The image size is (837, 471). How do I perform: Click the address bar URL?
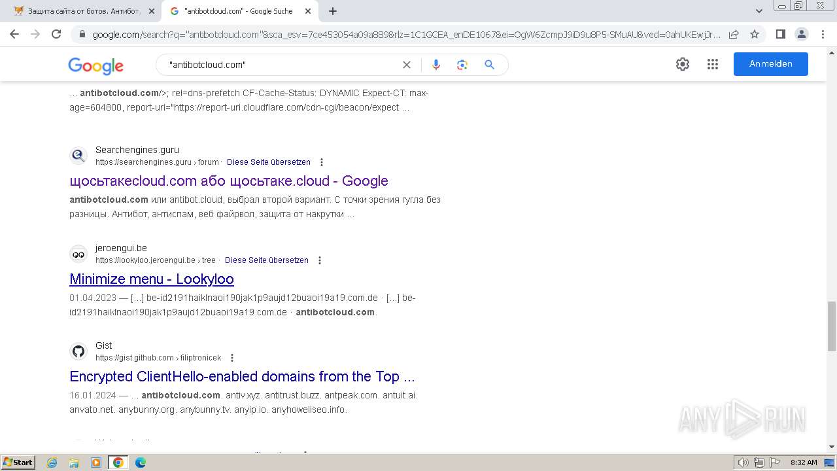point(405,35)
